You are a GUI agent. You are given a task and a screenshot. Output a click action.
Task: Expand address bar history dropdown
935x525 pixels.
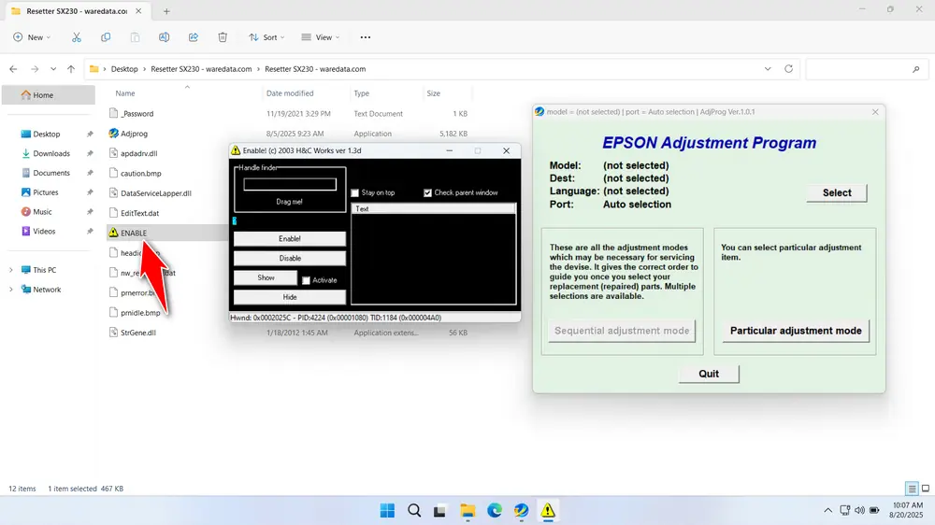click(x=768, y=69)
